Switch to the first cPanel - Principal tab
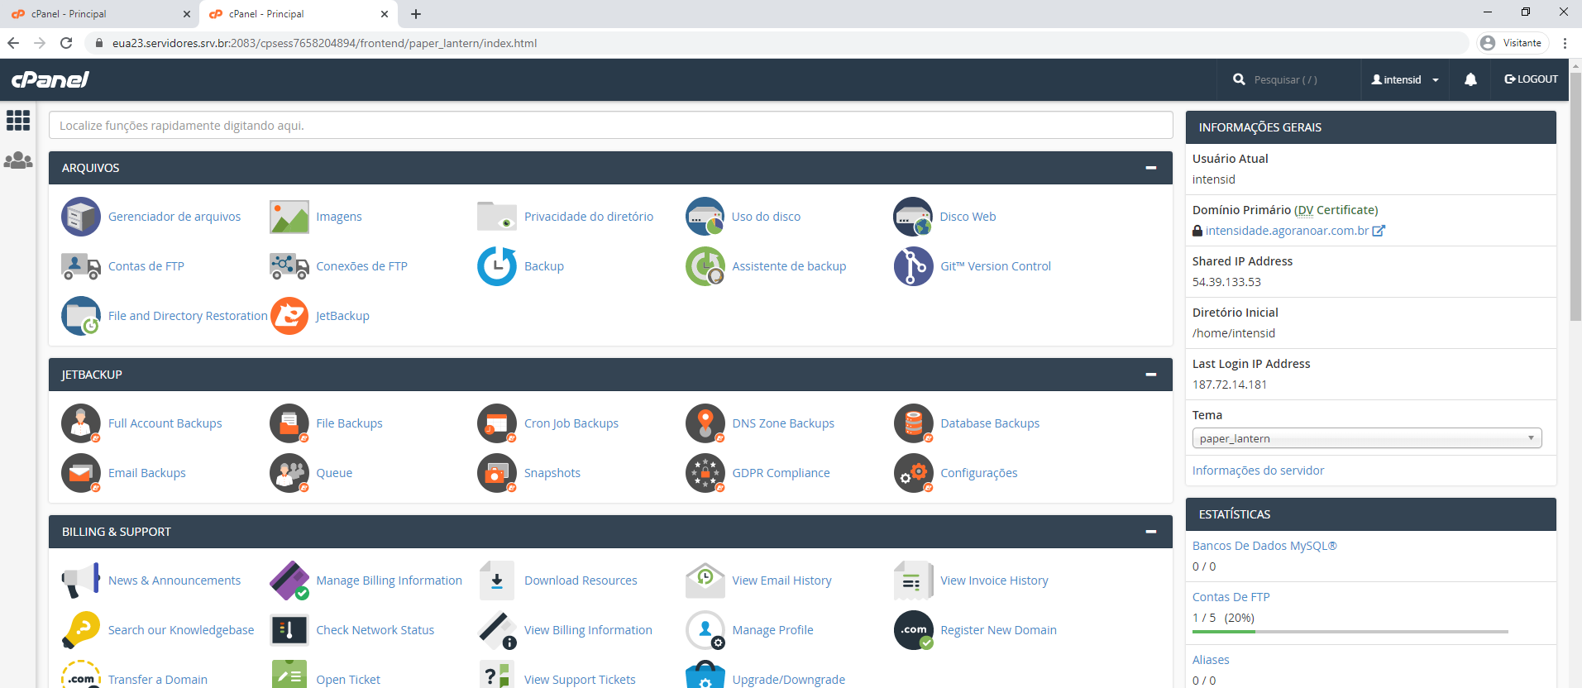 click(99, 14)
